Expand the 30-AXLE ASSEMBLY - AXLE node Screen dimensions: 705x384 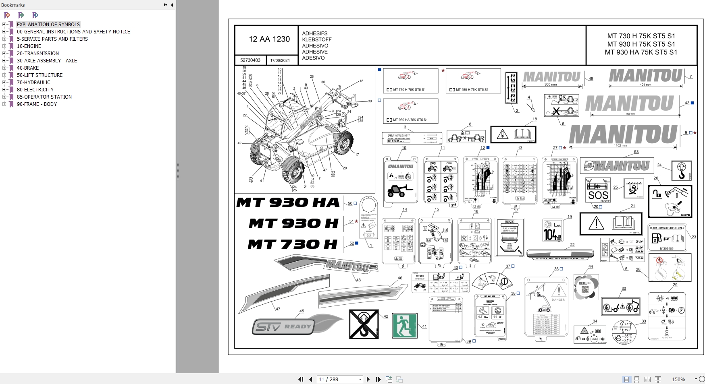(x=4, y=61)
